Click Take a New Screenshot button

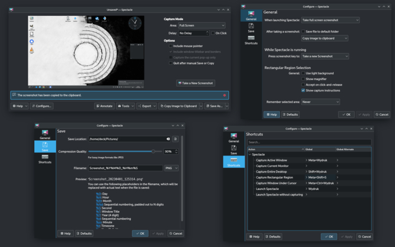click(x=196, y=83)
